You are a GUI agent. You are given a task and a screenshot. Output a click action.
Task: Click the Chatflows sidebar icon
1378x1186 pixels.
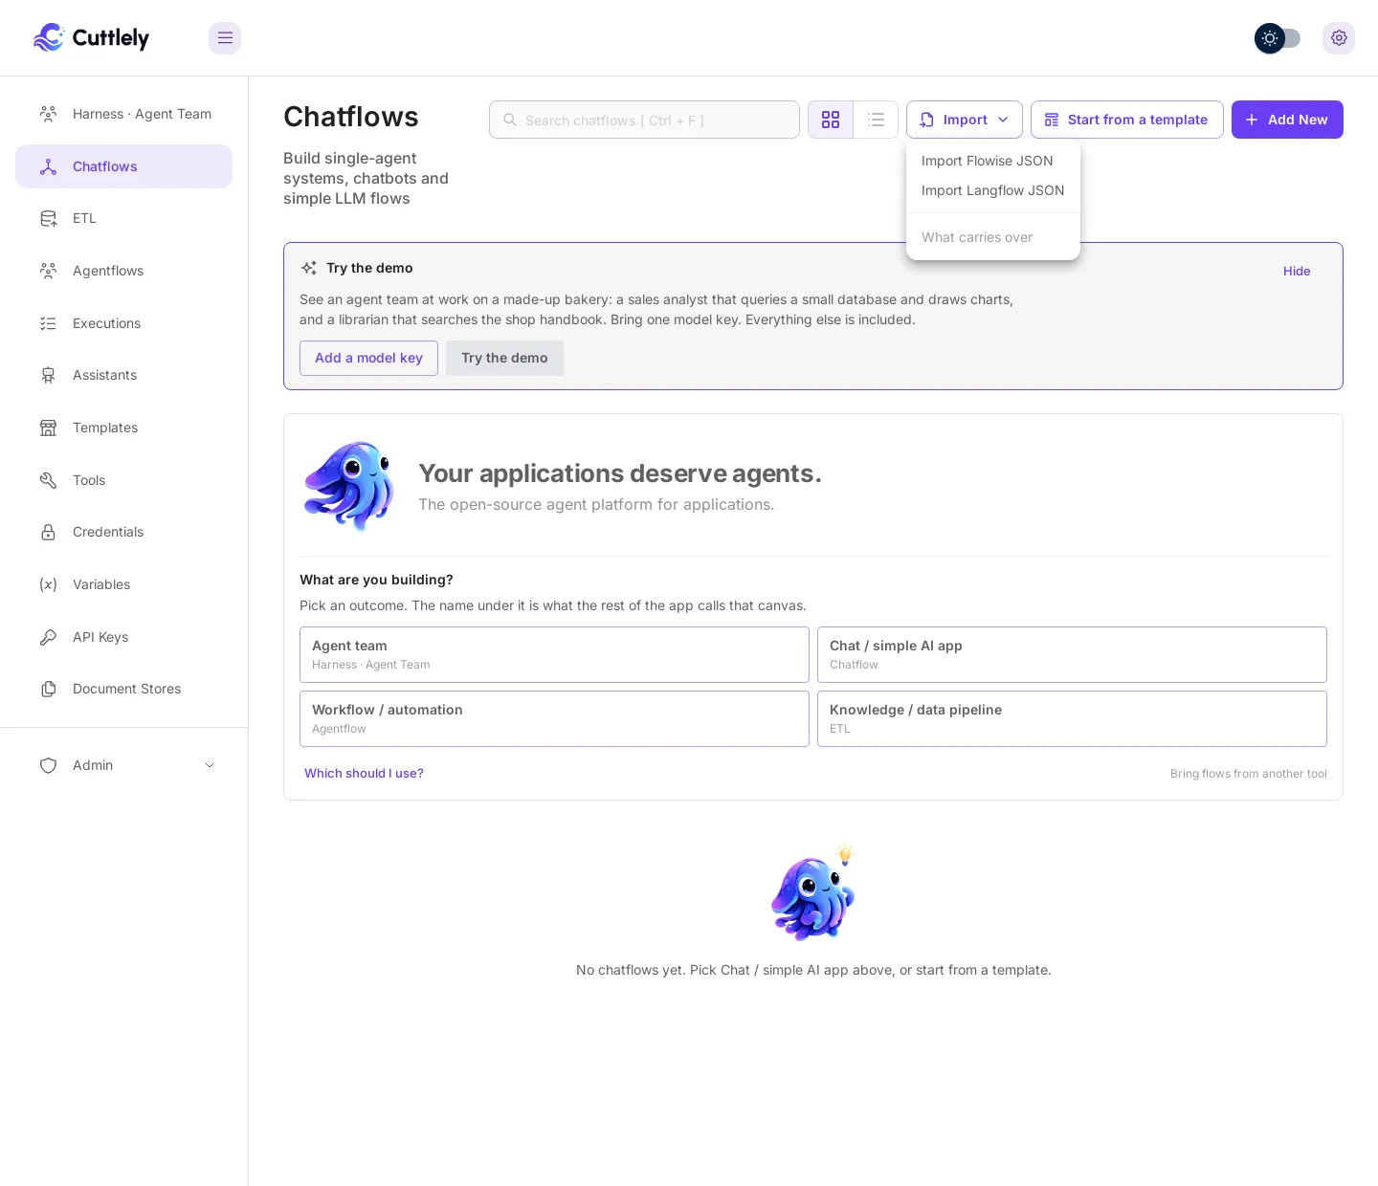[48, 166]
